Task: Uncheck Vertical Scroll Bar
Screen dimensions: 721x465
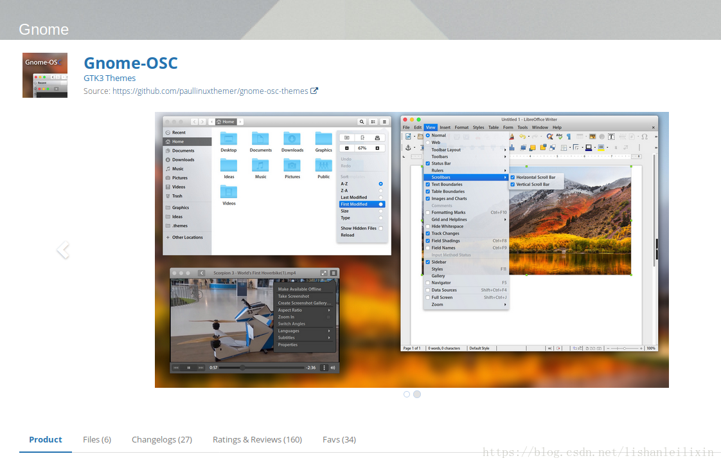Action: click(513, 185)
